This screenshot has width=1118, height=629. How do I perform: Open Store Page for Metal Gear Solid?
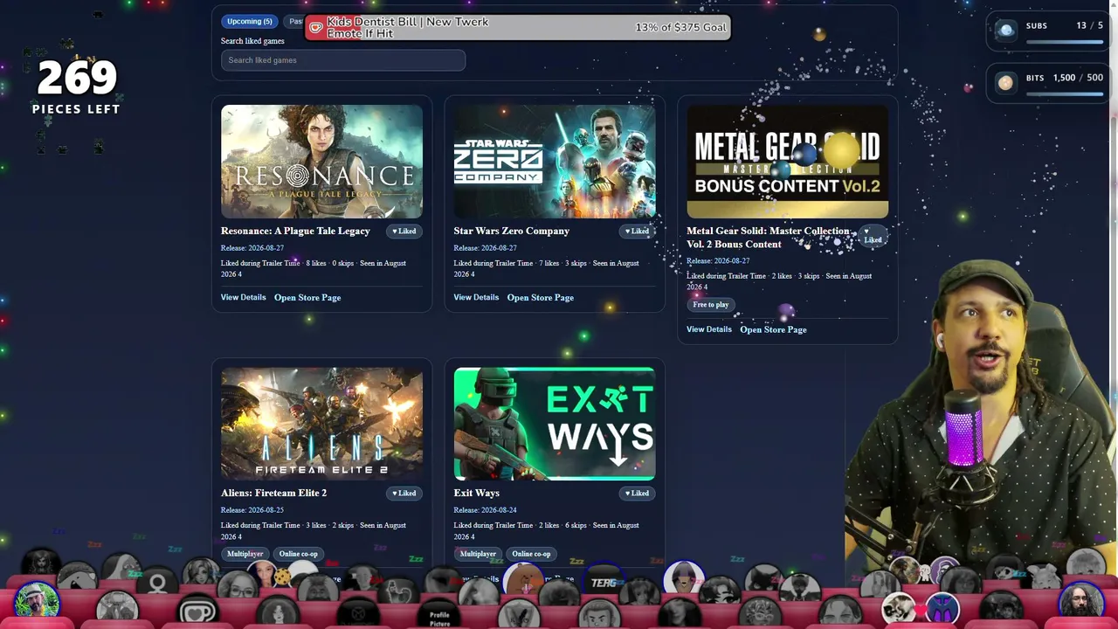pyautogui.click(x=773, y=330)
